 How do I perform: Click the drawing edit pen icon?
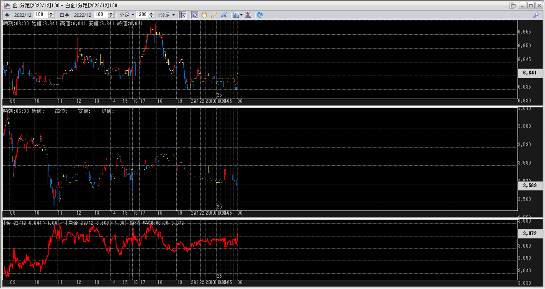[224, 15]
